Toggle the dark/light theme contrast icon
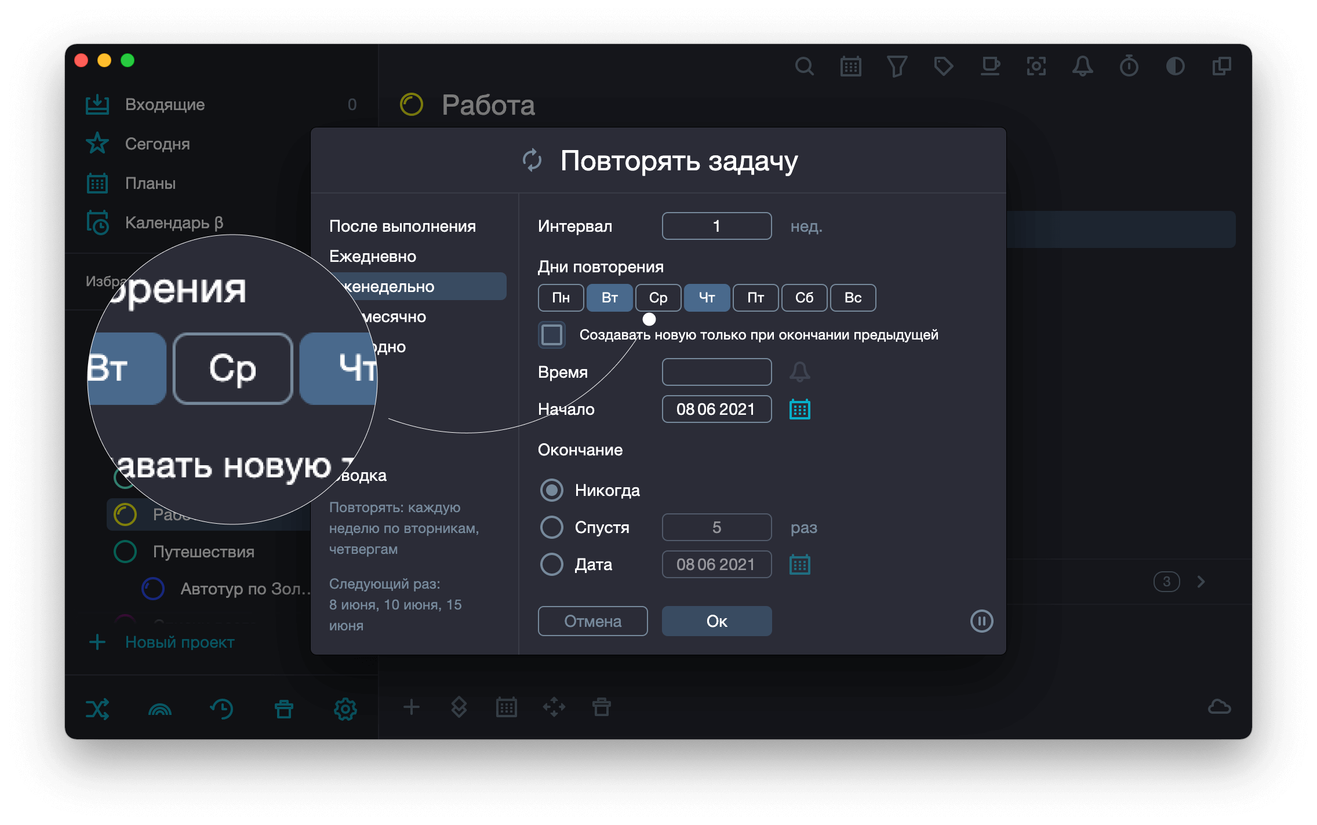Screen dimensions: 1317x825 (x=1175, y=67)
